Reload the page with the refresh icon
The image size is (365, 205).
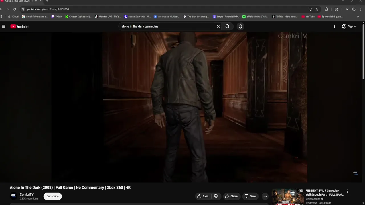coord(15,9)
